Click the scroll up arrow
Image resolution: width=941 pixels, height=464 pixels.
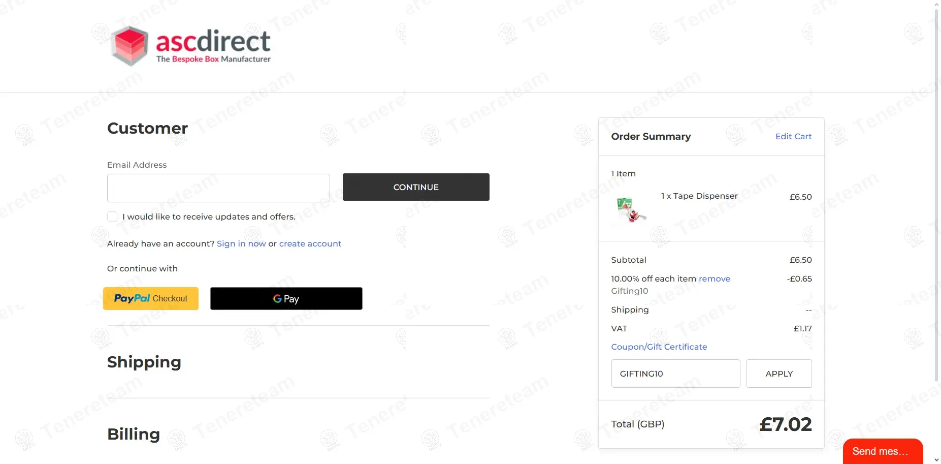(x=937, y=4)
